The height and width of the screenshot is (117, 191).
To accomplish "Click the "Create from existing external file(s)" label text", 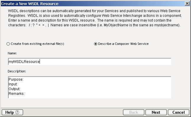I will pos(37,44).
